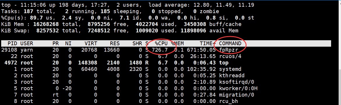
Task: Click the VIRT column header
Action: [x=91, y=43]
